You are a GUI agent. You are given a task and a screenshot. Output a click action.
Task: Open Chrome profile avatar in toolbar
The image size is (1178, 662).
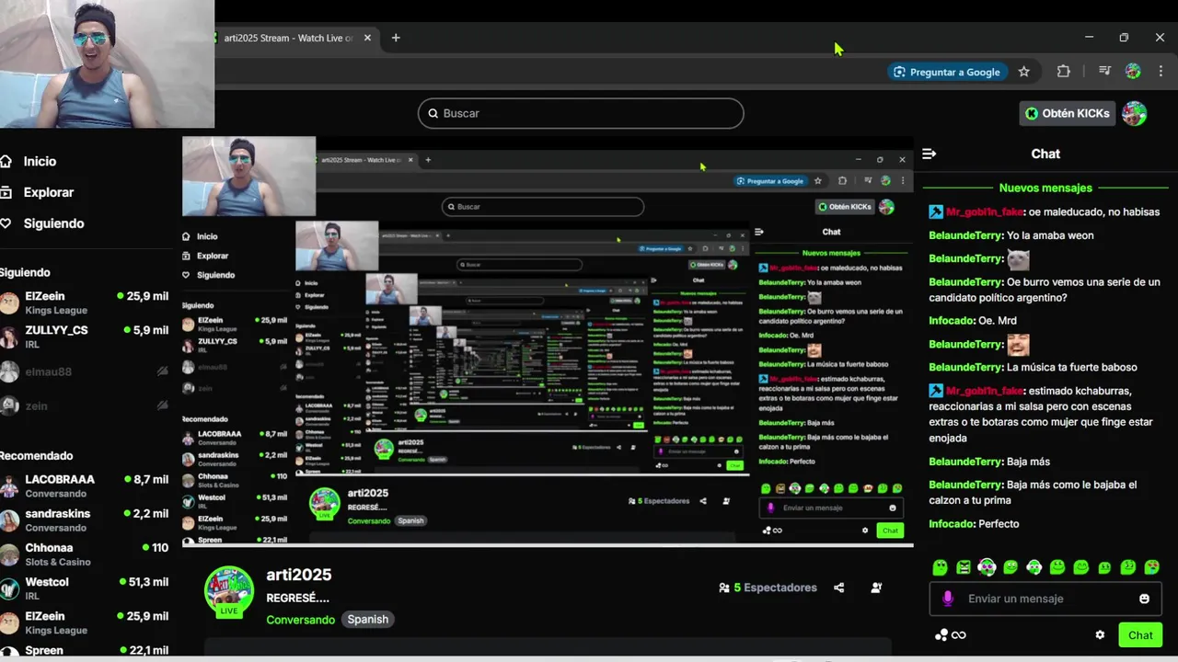point(1133,72)
